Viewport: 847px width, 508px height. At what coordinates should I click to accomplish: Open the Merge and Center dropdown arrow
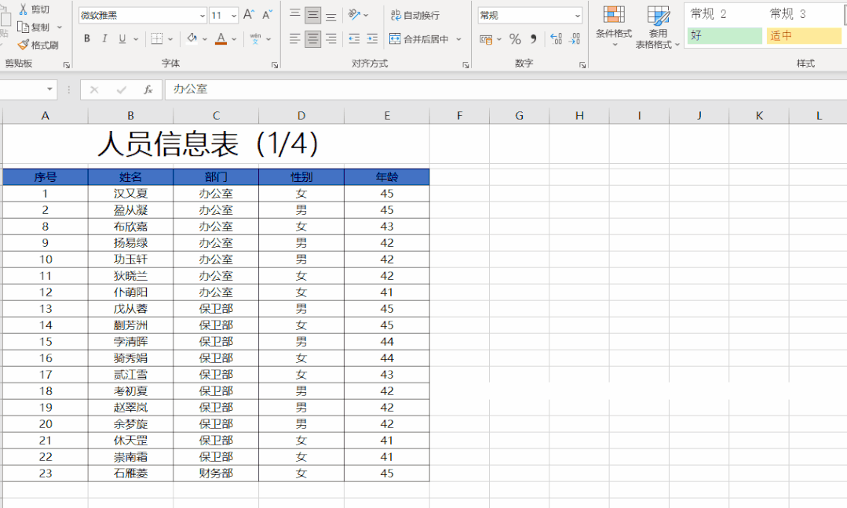click(458, 39)
